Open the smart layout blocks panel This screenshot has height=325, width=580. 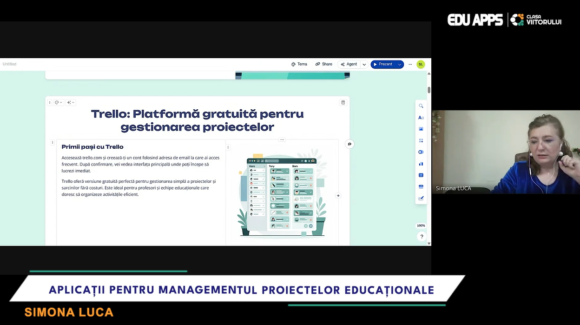click(x=421, y=140)
